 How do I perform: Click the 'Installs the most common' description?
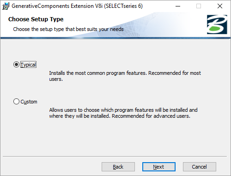[125, 76]
